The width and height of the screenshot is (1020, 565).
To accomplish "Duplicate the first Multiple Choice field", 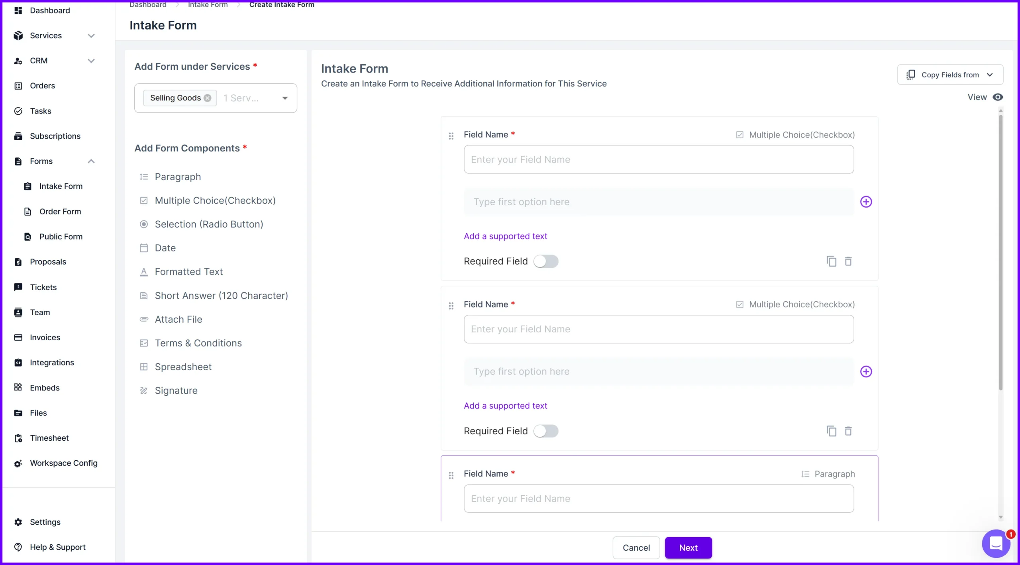I will [x=831, y=261].
